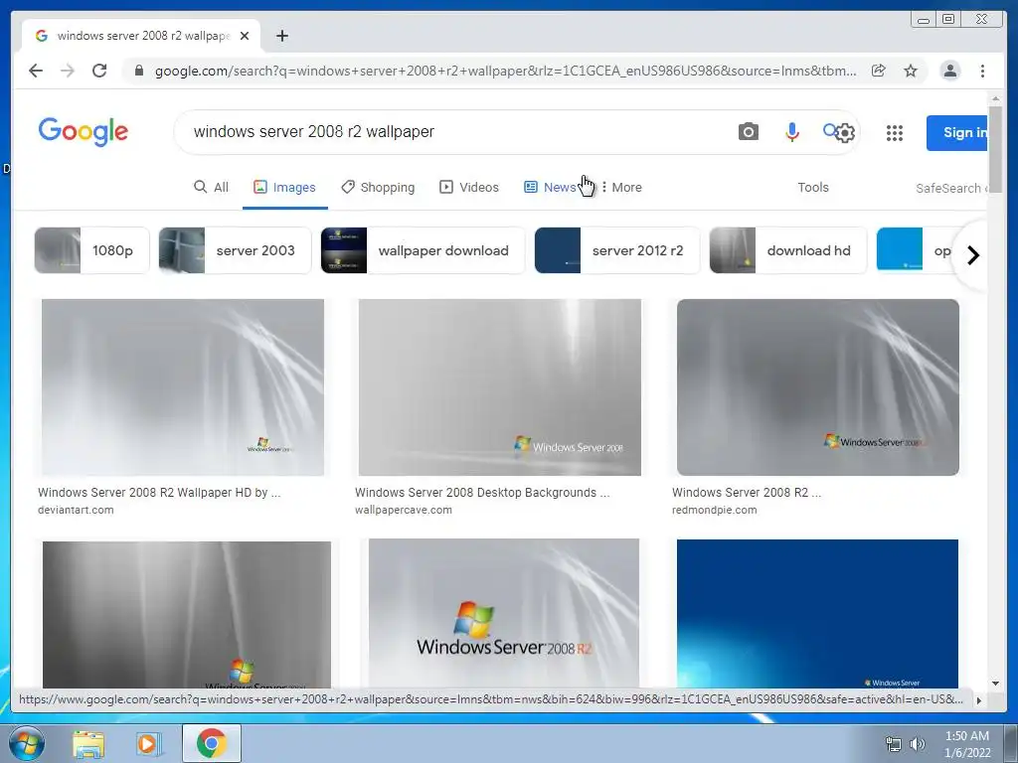Image resolution: width=1018 pixels, height=763 pixels.
Task: Open the large Windows Server 2008 R2 logo image
Action: pyautogui.click(x=504, y=613)
